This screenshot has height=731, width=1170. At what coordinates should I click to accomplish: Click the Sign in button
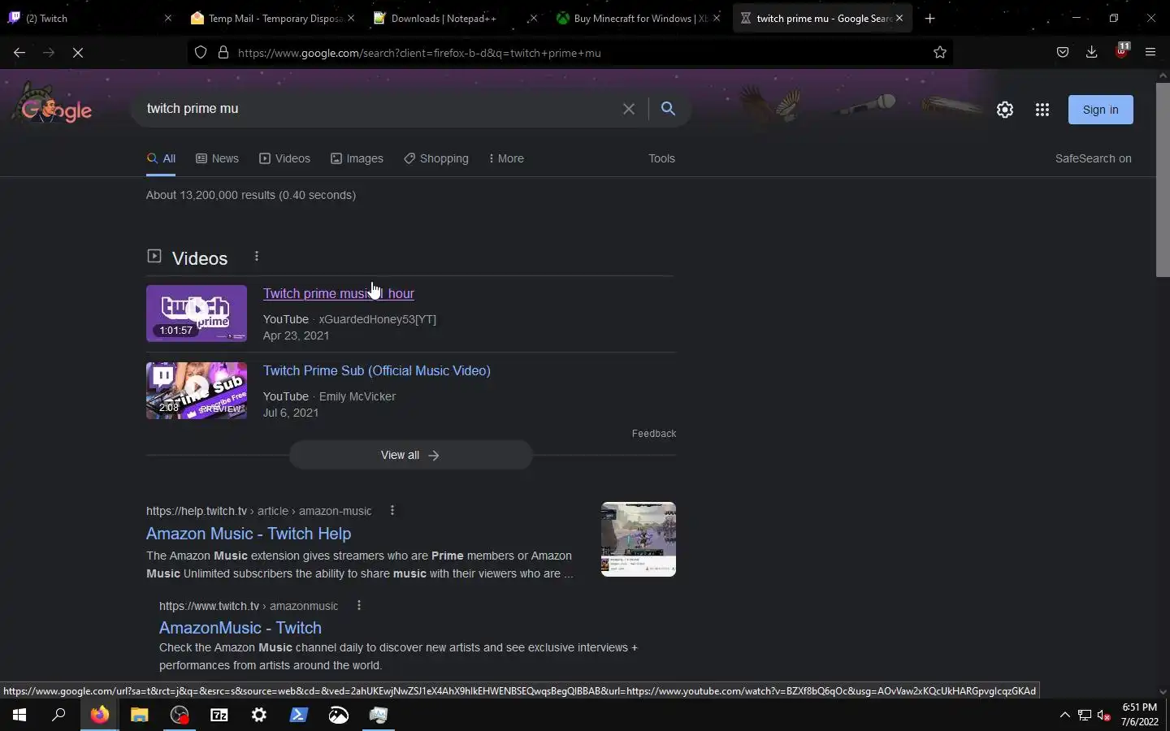click(x=1101, y=110)
